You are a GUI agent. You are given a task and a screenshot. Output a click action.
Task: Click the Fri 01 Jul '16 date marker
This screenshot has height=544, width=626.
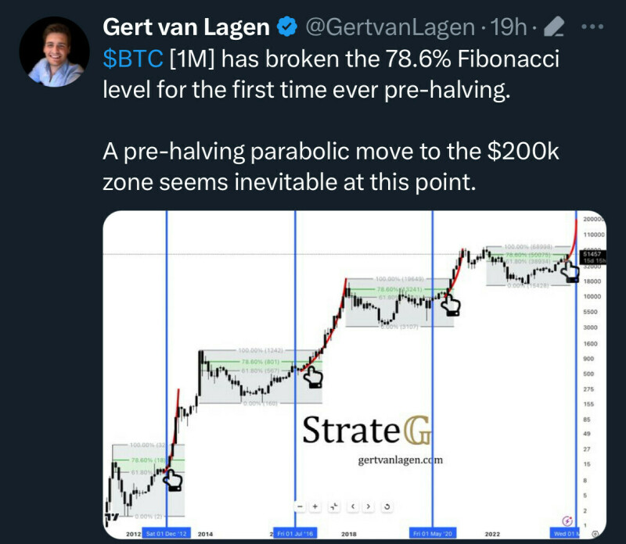click(x=295, y=533)
